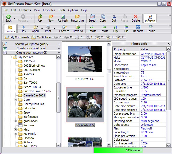The image size is (172, 154).
Task: Expand the Carol folder tree node
Action: [x=15, y=100]
